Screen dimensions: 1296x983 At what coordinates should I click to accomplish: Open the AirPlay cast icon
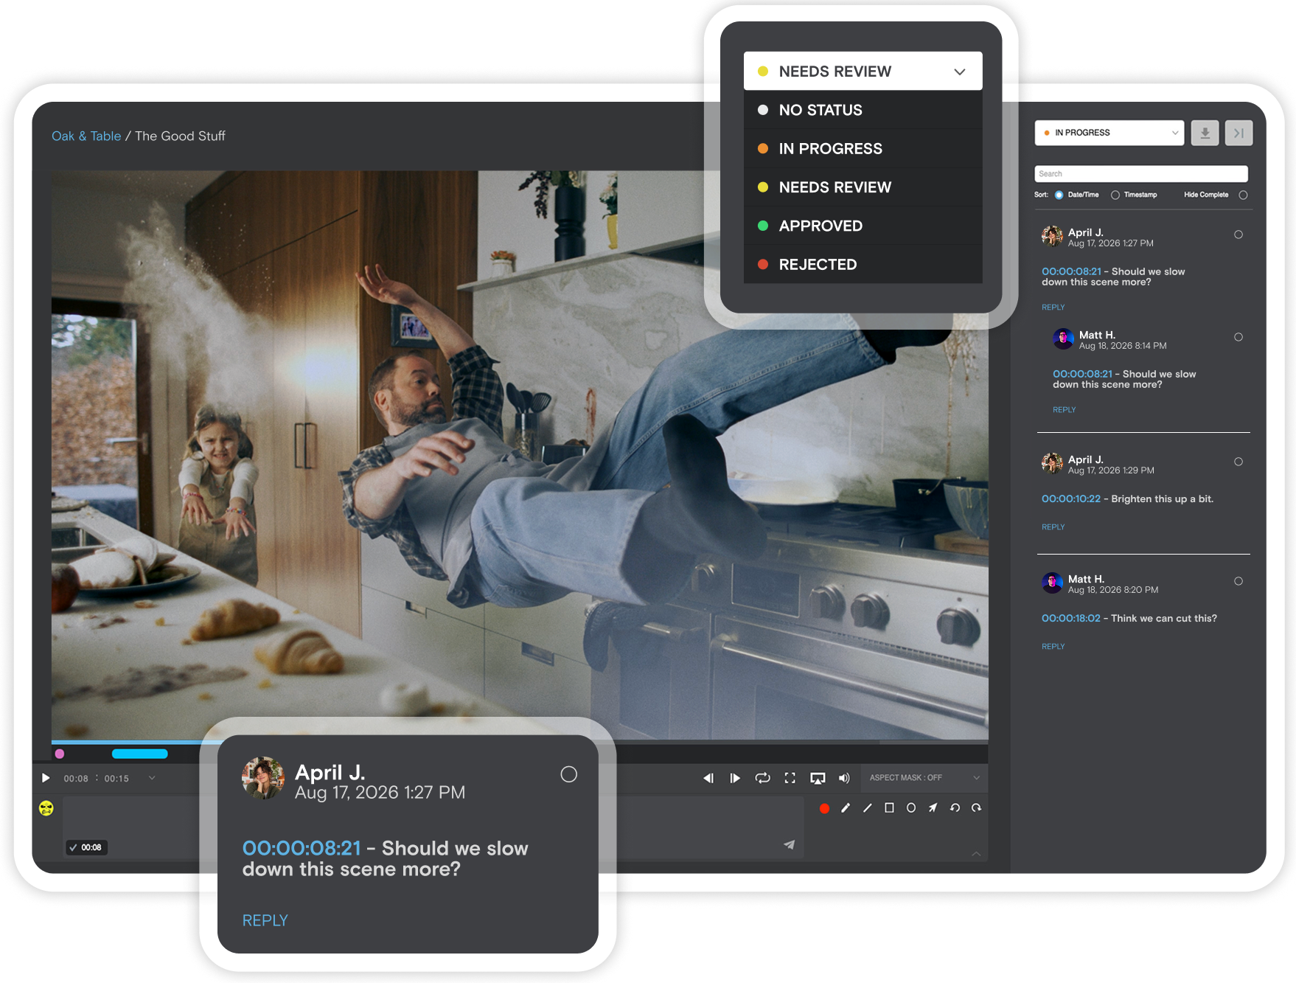(818, 778)
